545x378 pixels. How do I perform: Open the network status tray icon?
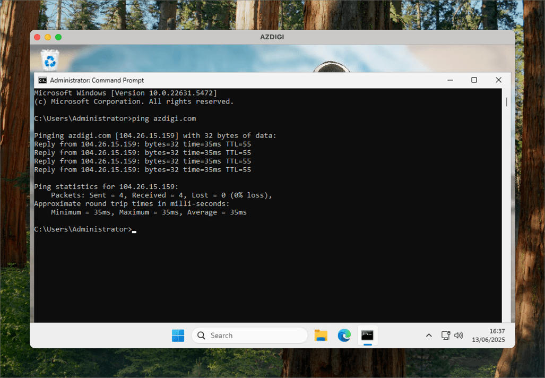point(446,335)
